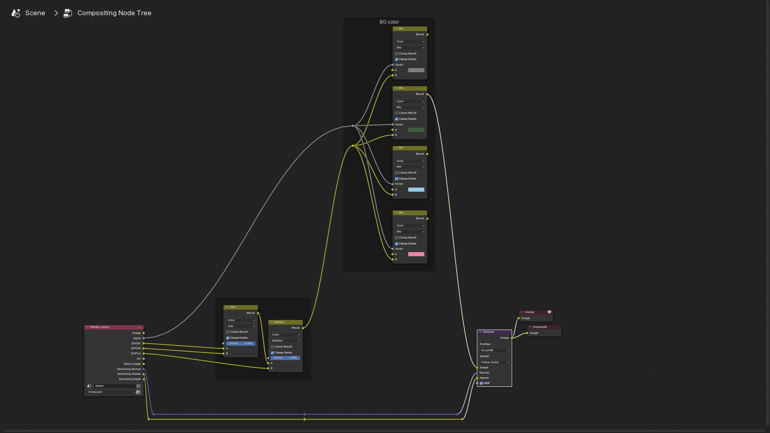Open the Multiply blend type dropdown
This screenshot has height=433, width=770.
[285, 341]
